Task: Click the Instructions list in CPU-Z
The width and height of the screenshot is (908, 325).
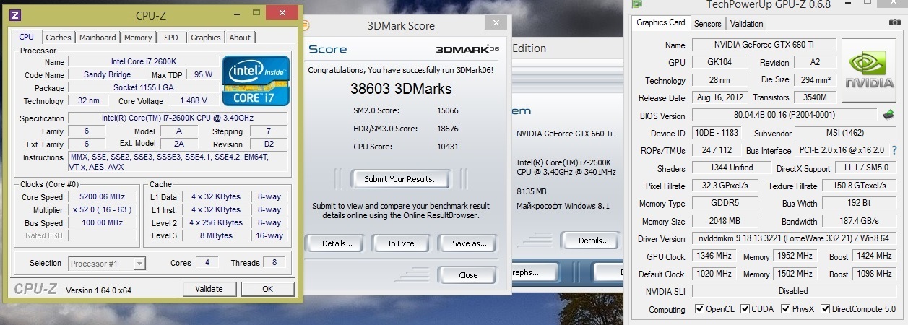Action: pos(178,162)
